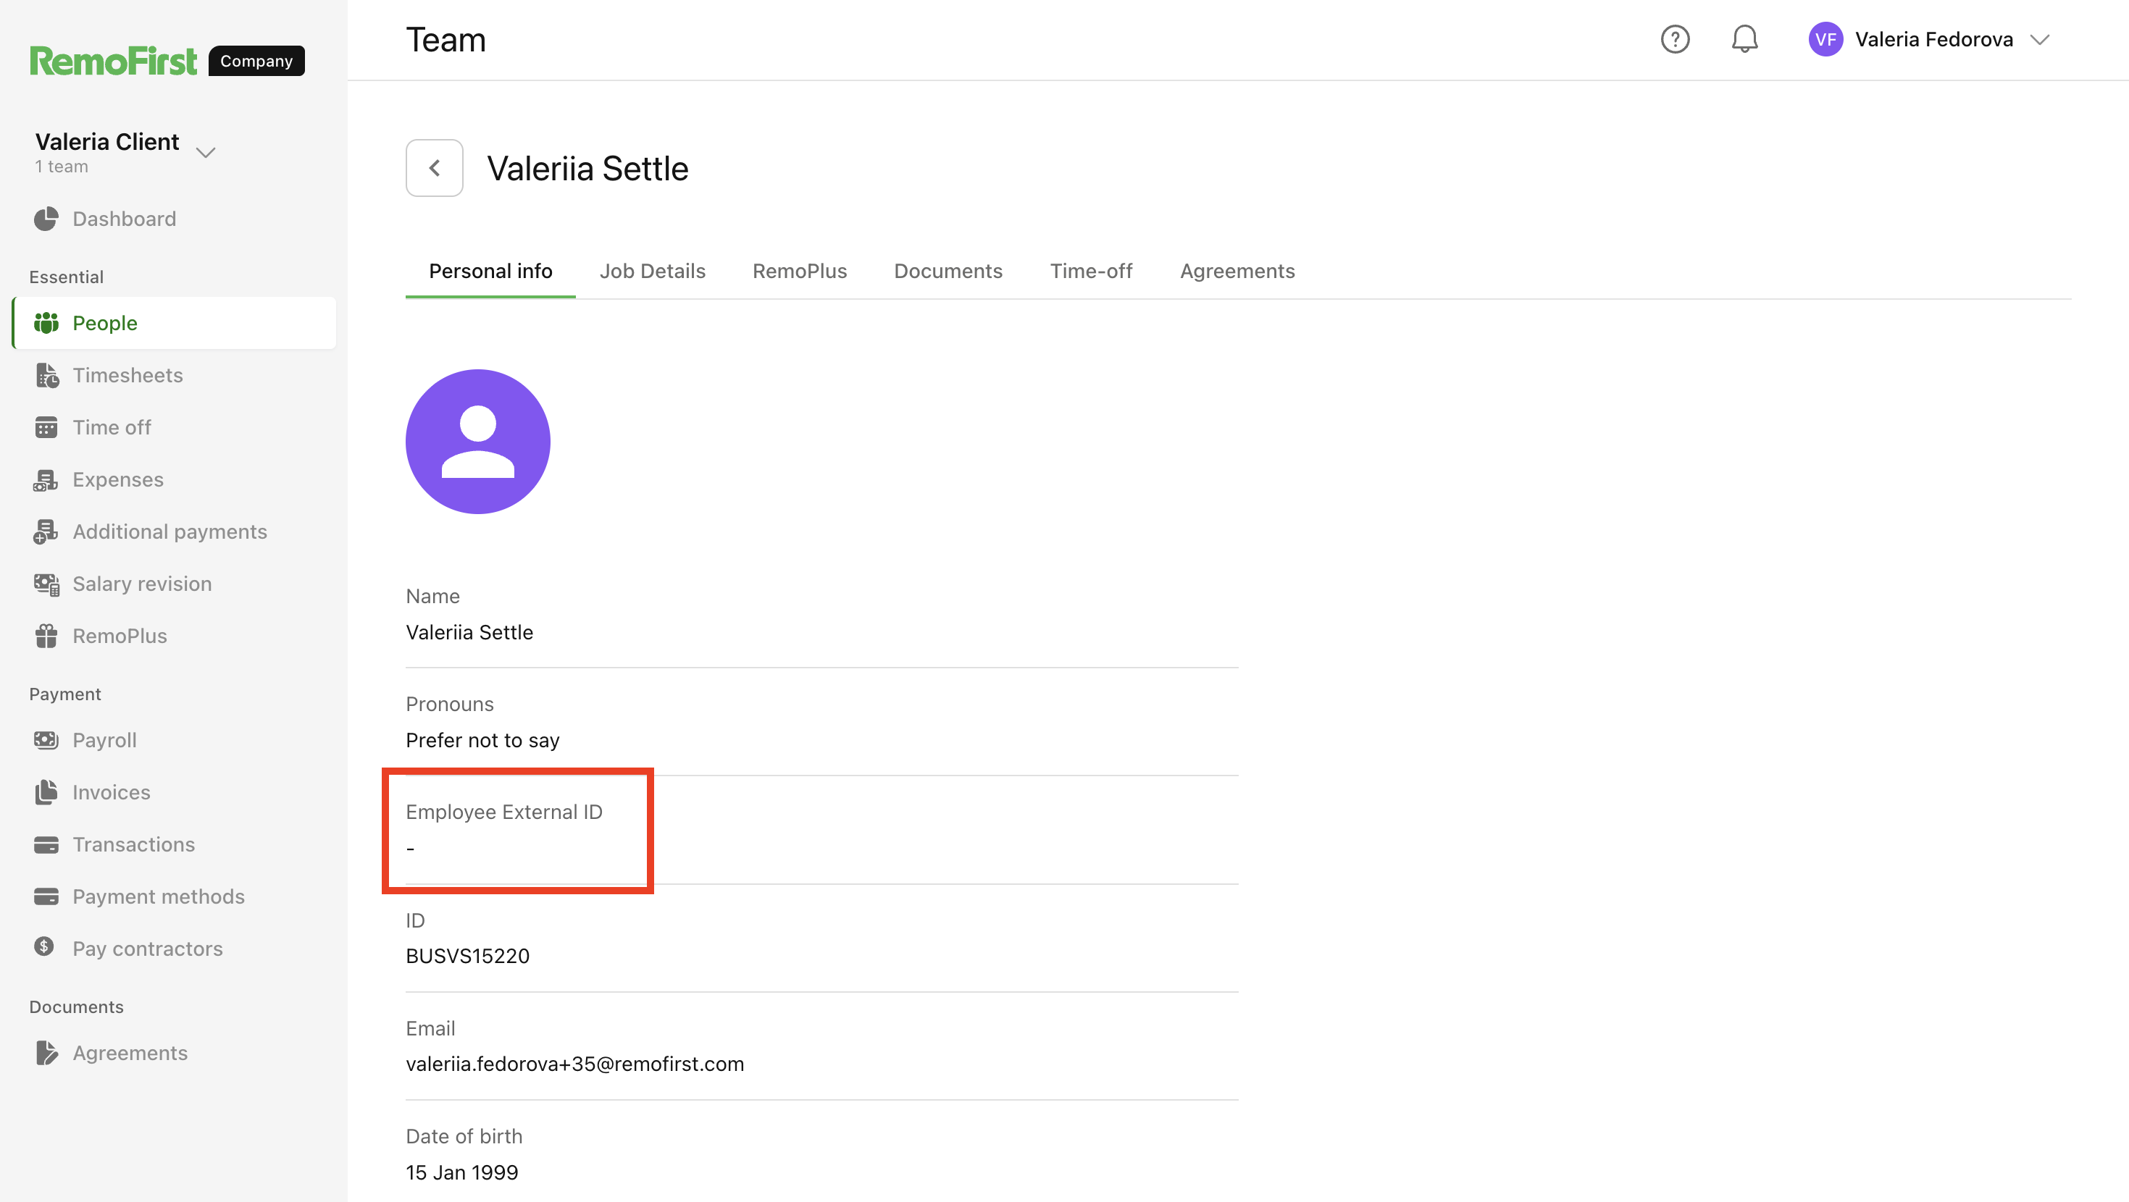2129x1202 pixels.
Task: Open the Documents tab
Action: pyautogui.click(x=948, y=271)
